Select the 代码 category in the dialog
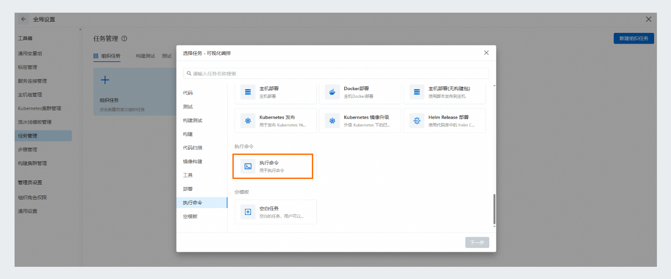Viewport: 671px width, 279px height. [x=202, y=93]
